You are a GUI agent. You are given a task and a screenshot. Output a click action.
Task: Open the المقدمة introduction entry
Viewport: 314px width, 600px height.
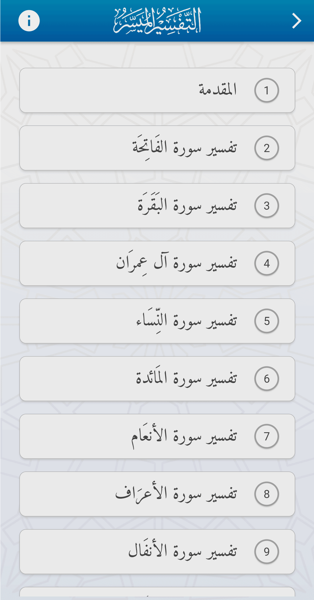coord(157,90)
